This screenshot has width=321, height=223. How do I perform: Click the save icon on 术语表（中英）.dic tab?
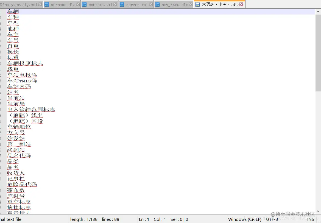(x=197, y=4)
